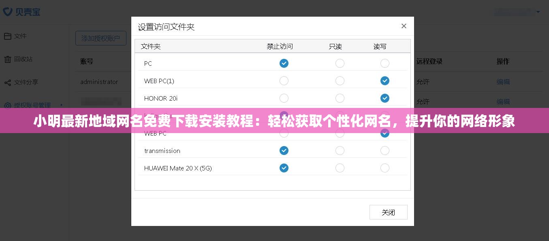Open 回收站 using the trash icon

click(x=8, y=59)
